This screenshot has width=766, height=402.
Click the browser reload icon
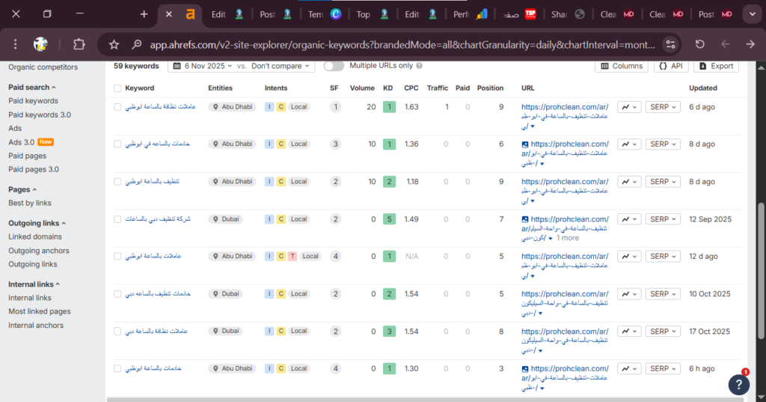[x=700, y=44]
